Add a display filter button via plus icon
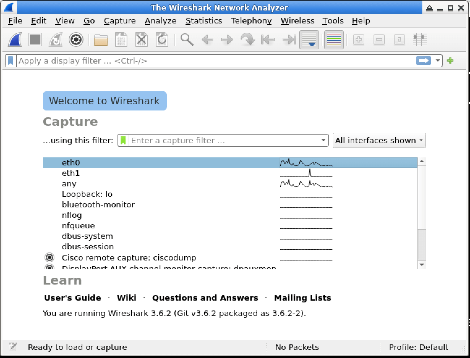Viewport: 470px width, 358px height. (451, 60)
